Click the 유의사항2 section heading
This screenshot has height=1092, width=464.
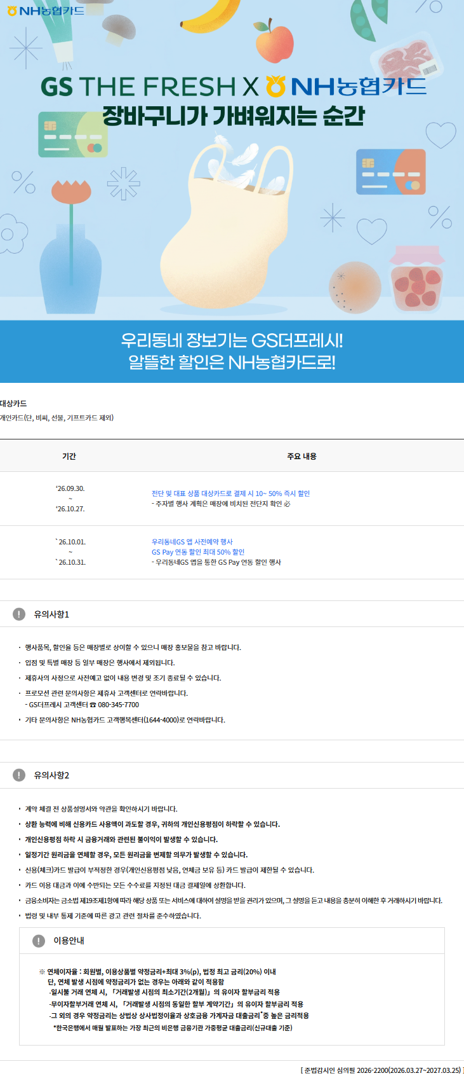[x=51, y=775]
